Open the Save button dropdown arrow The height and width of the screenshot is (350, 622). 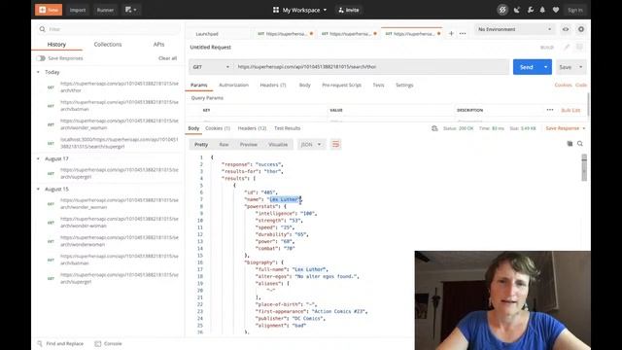tap(581, 67)
